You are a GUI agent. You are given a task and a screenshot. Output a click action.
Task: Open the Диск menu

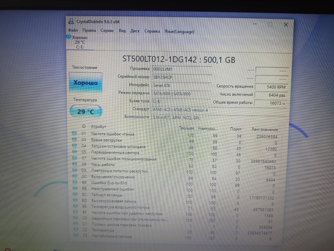[x=135, y=31]
